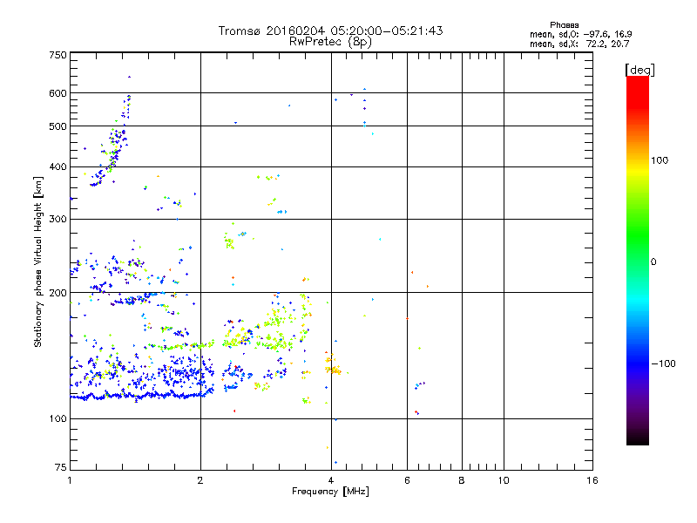697x523 pixels.
Task: Click the 'RwPretec (8p)' subtitle
Action: click(330, 42)
